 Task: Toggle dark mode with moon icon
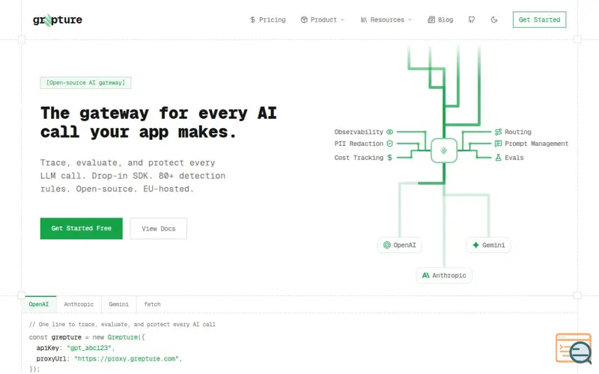pyautogui.click(x=494, y=20)
